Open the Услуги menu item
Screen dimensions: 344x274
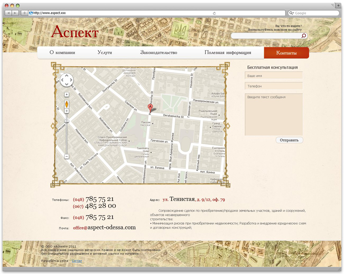[x=105, y=52]
